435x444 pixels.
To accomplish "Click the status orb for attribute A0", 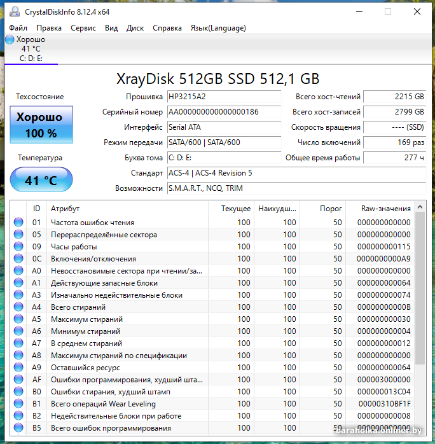I will point(18,271).
